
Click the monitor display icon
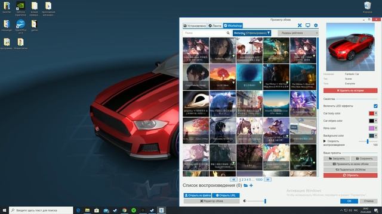tap(308, 25)
